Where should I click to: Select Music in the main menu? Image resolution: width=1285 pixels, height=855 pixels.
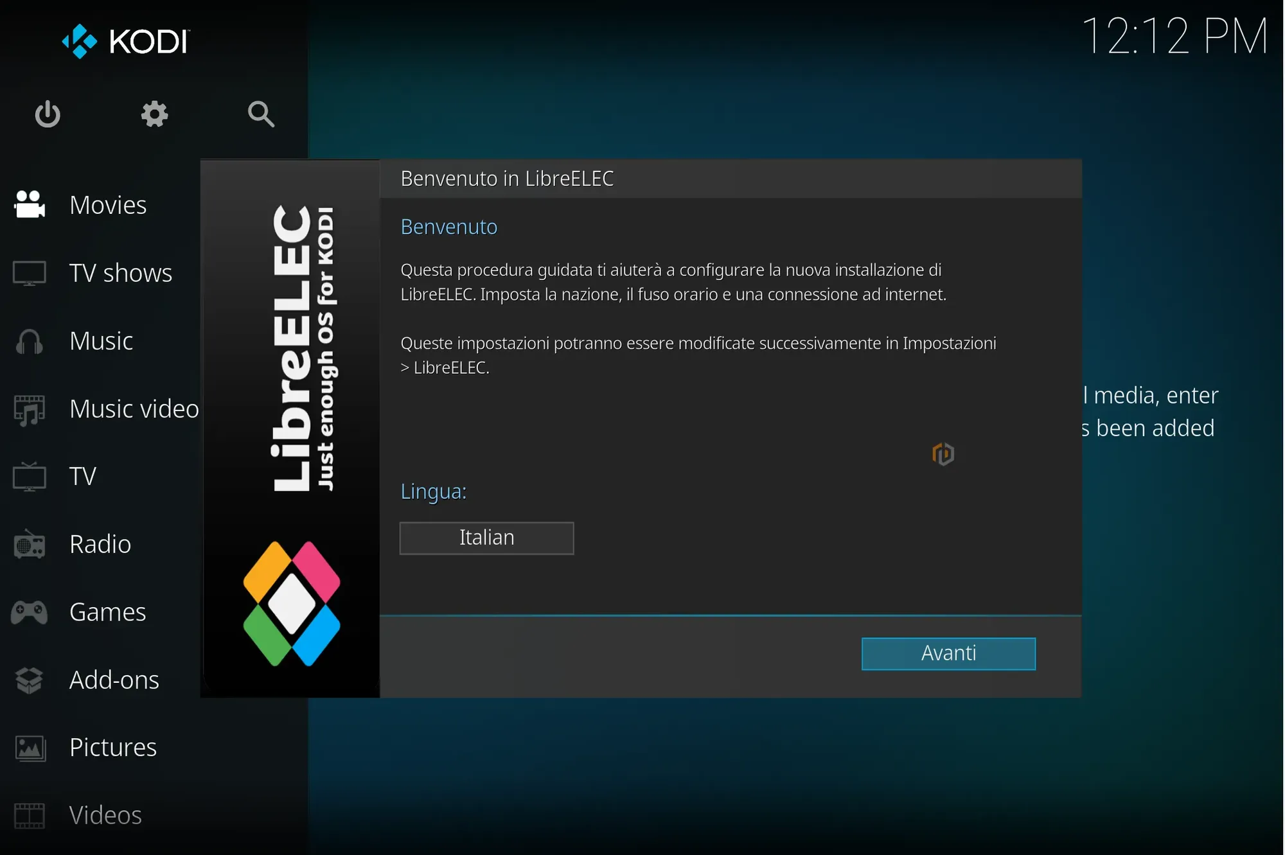(x=102, y=341)
